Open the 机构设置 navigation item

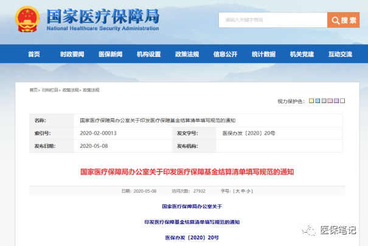[x=149, y=55]
